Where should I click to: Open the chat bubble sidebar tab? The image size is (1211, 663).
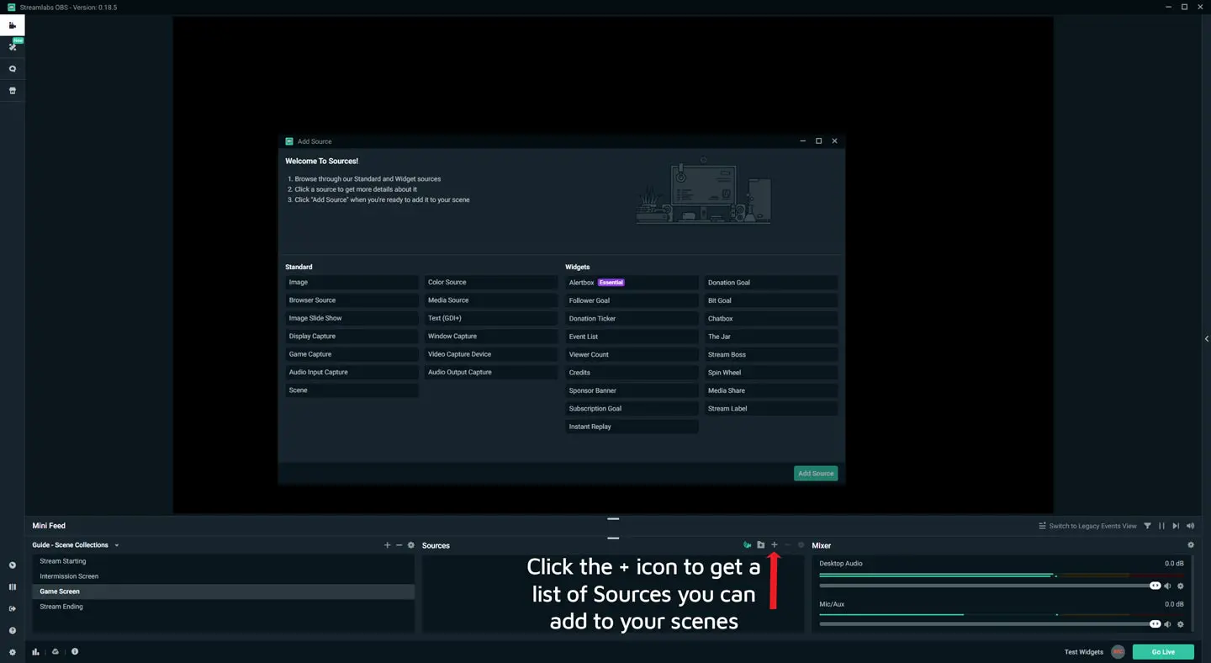click(12, 69)
